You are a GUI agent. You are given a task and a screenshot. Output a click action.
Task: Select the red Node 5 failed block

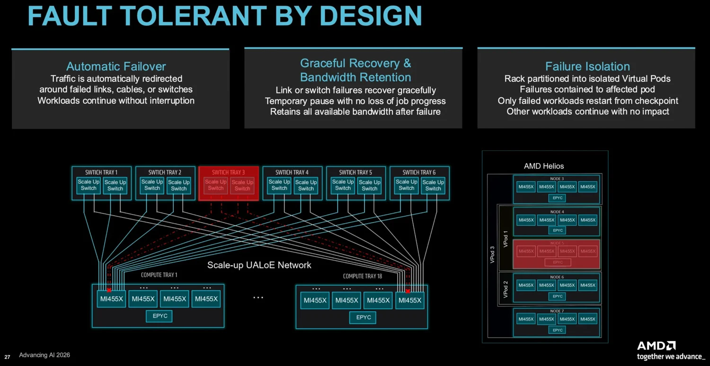pos(557,254)
